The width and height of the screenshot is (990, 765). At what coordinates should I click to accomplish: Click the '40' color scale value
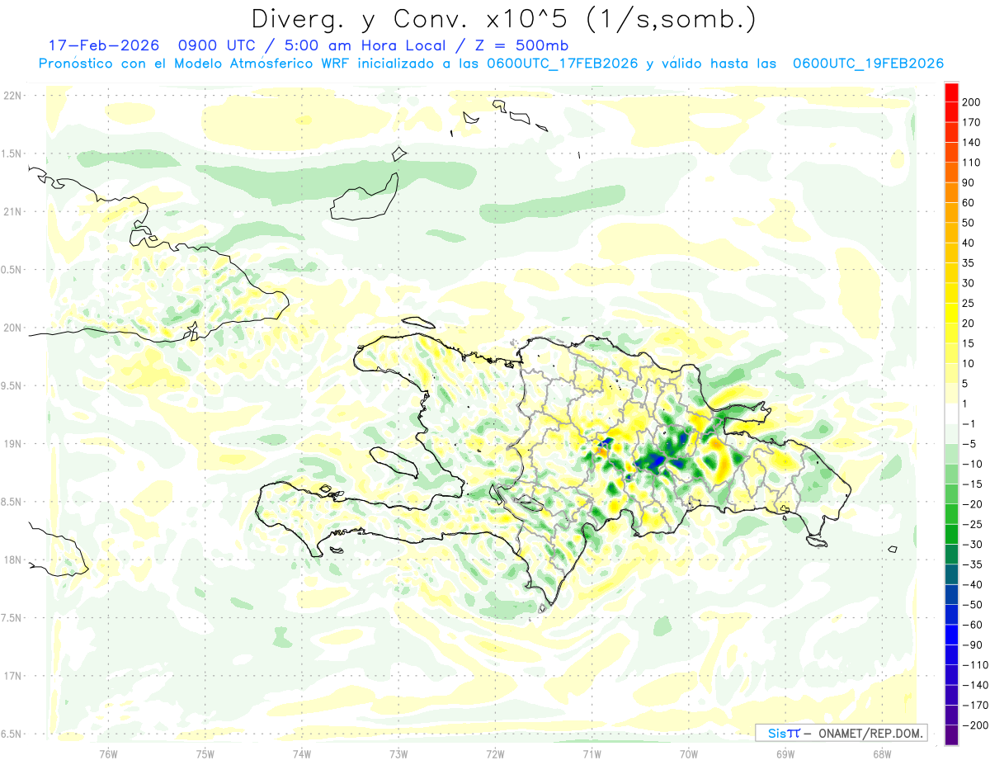pyautogui.click(x=969, y=243)
